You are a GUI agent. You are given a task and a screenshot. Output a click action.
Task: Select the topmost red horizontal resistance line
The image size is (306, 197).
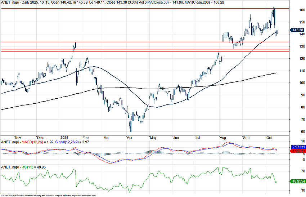[x=144, y=9]
